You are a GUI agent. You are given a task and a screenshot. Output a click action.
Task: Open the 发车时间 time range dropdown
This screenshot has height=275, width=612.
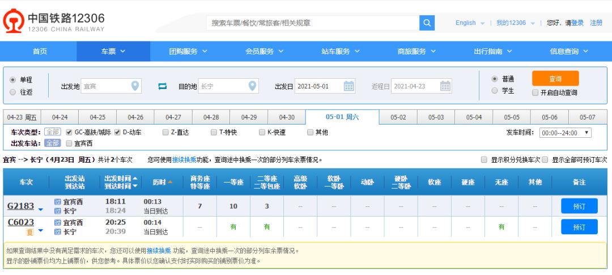564,132
